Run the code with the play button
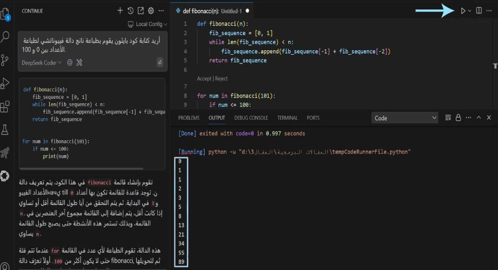This screenshot has width=498, height=270. (x=463, y=11)
